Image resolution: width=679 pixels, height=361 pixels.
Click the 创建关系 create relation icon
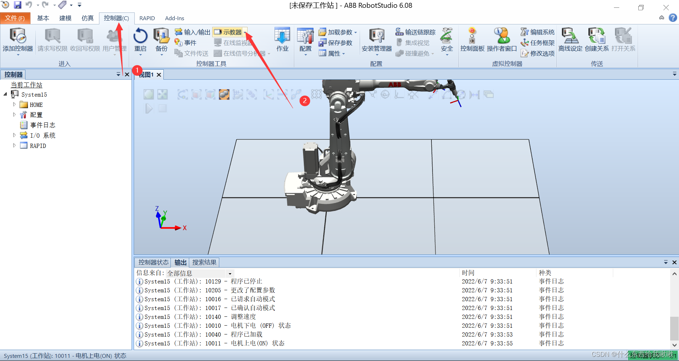click(x=597, y=40)
